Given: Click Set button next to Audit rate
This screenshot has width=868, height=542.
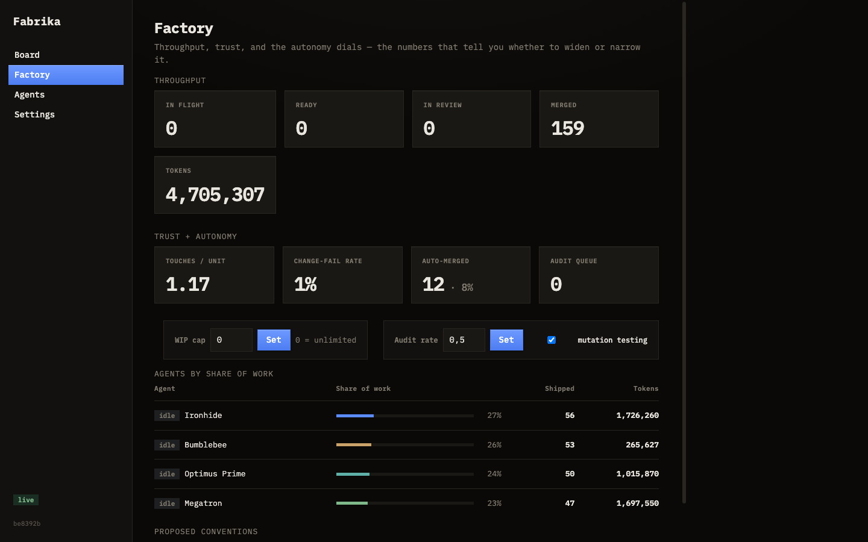Looking at the screenshot, I should point(506,340).
